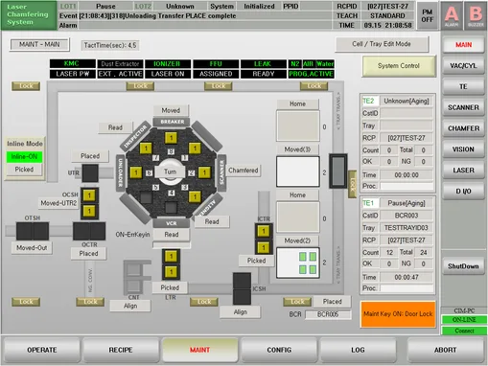488x366 pixels.
Task: Open the D I/O page
Action: (x=463, y=192)
